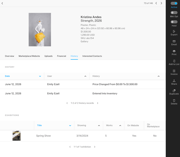Click the 1,290.00 USD value
The width and height of the screenshot is (180, 157).
click(x=88, y=35)
